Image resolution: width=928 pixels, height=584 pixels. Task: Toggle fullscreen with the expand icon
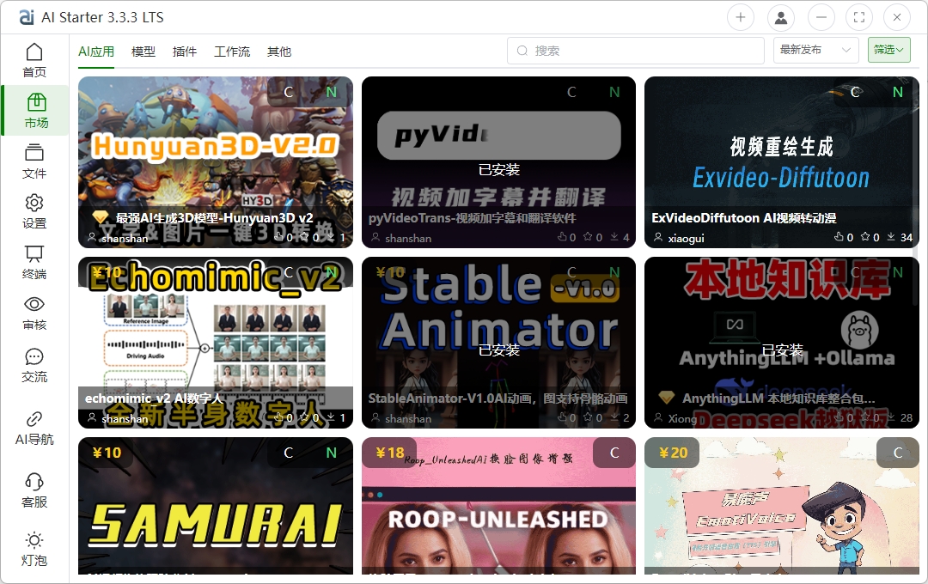point(859,17)
